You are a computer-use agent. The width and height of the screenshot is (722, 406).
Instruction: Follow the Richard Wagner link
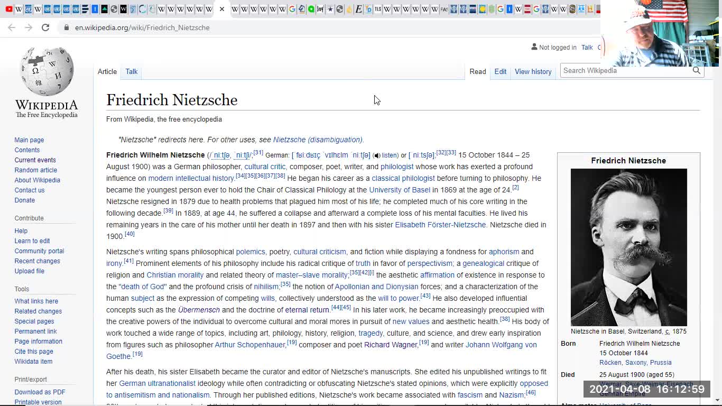click(391, 345)
